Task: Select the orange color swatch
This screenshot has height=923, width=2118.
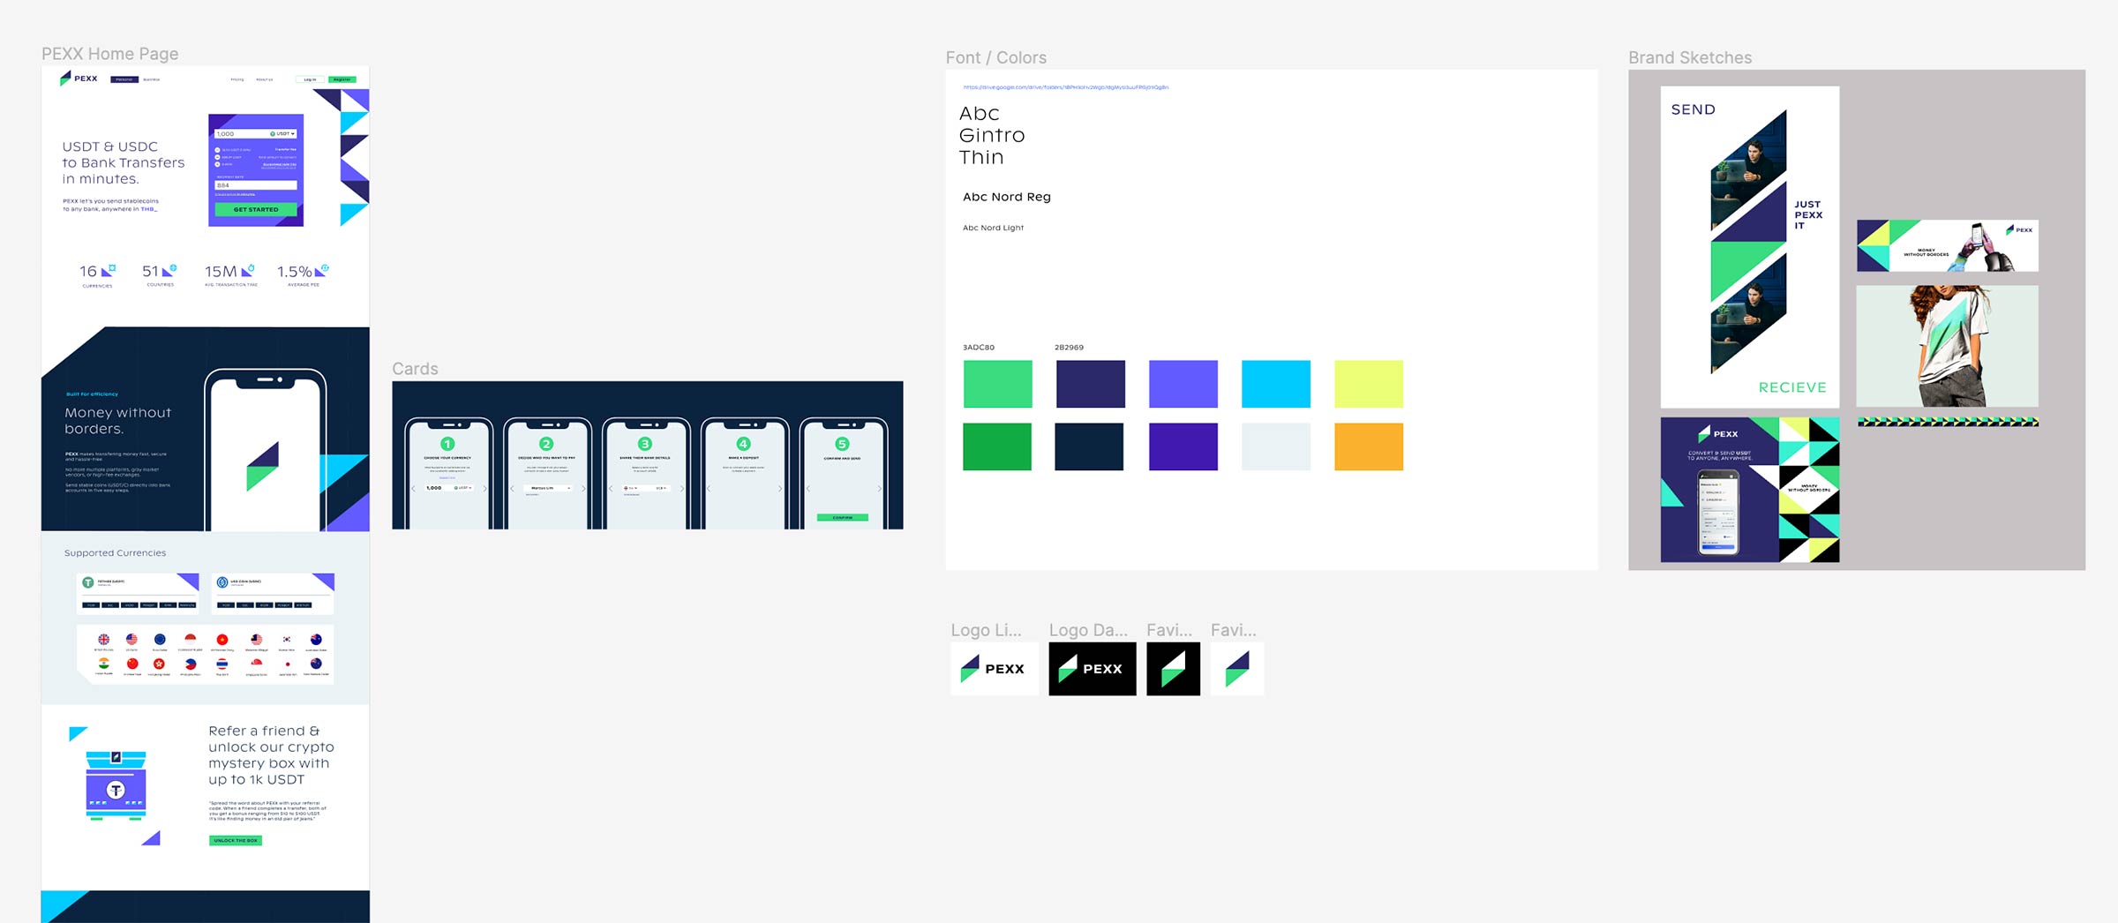Action: click(x=1368, y=446)
